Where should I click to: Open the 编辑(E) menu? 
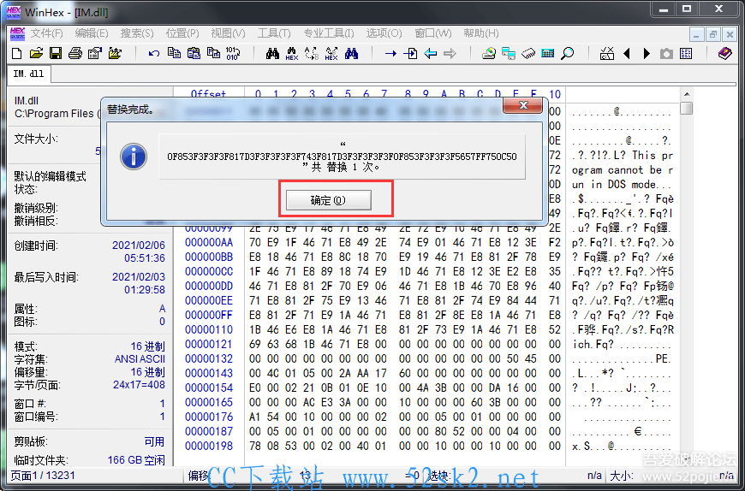click(92, 33)
